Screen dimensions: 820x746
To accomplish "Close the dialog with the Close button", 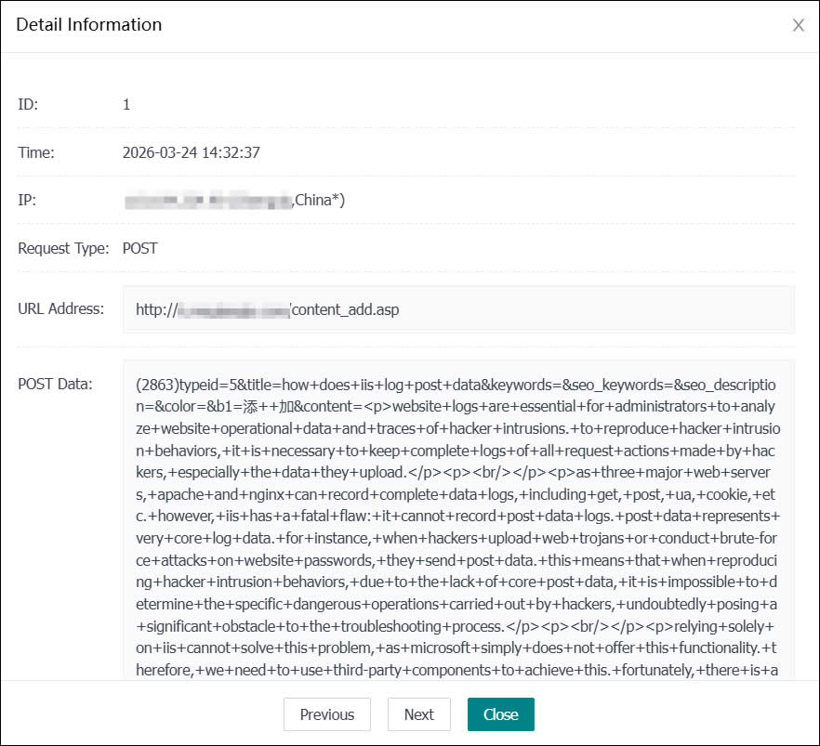I will coord(500,714).
